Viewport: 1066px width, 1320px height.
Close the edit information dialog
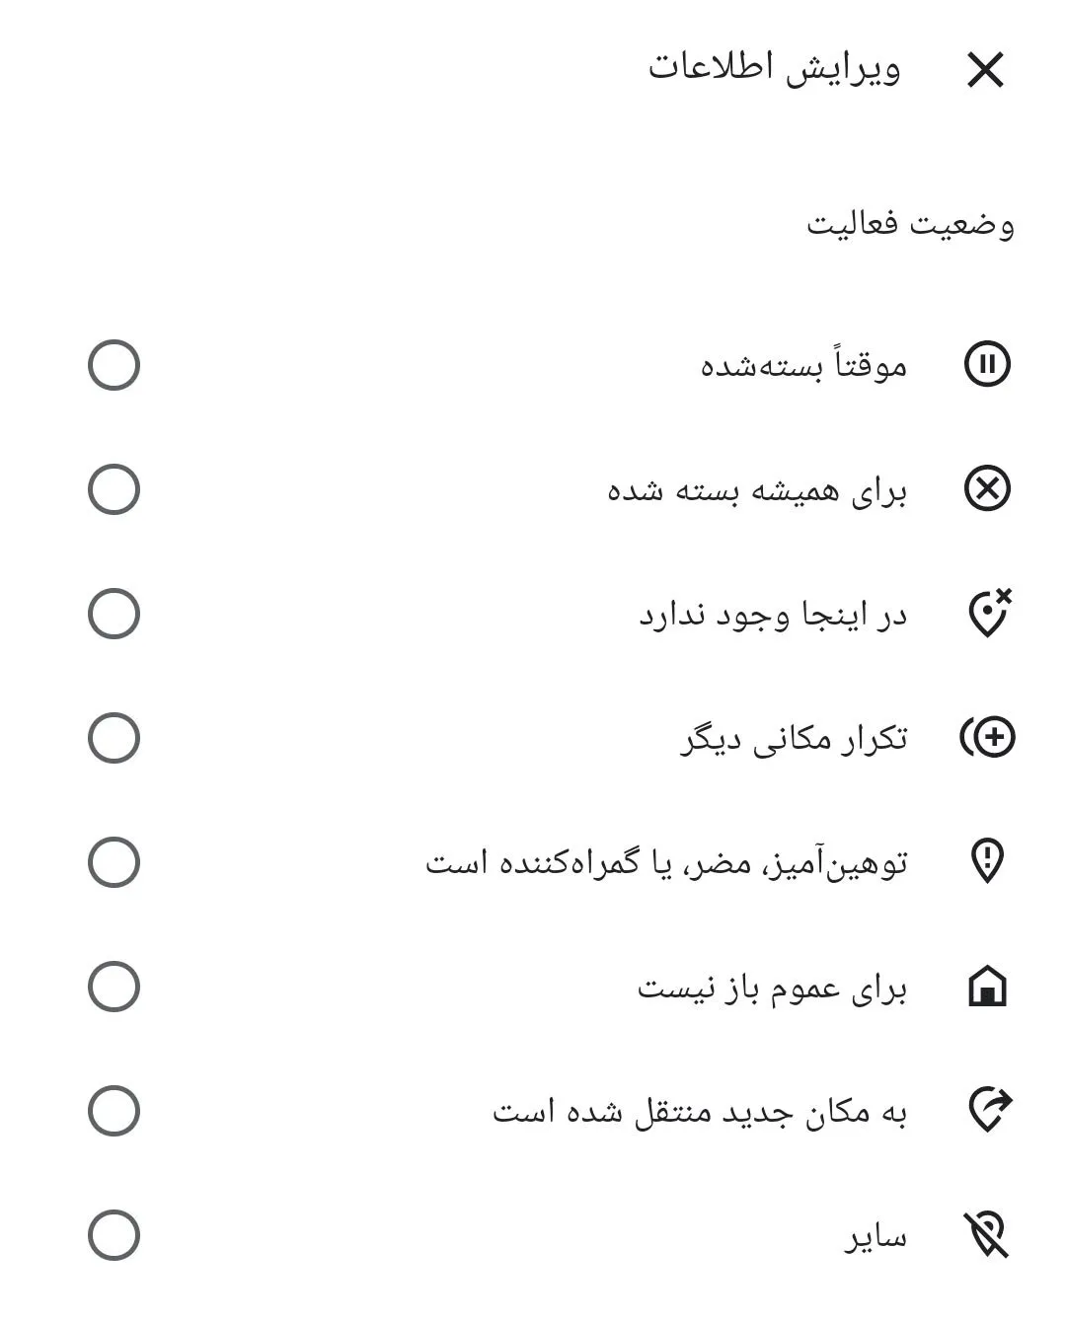pyautogui.click(x=984, y=71)
